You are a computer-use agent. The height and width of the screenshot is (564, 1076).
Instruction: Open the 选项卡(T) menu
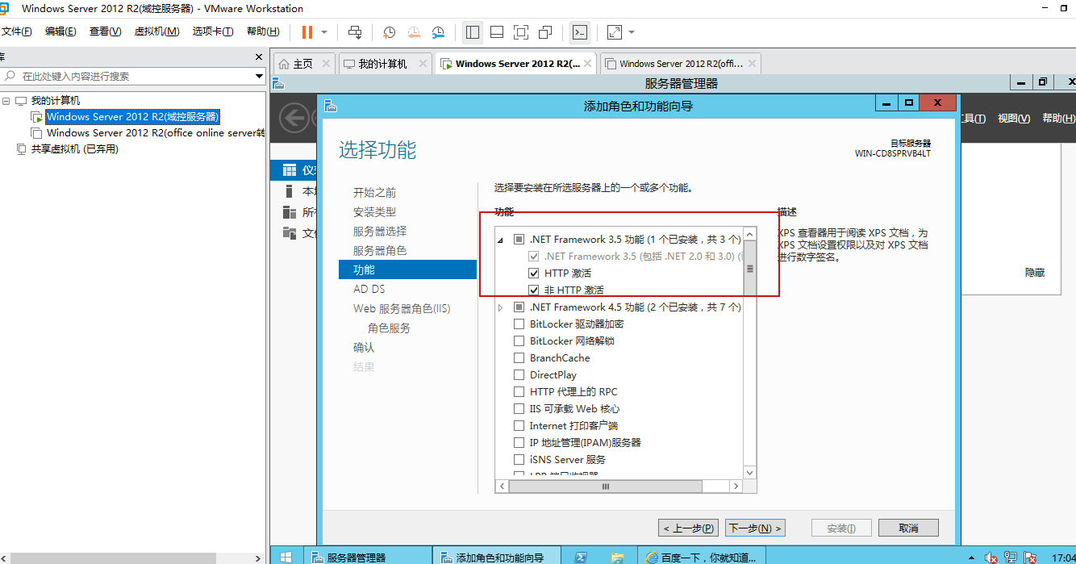(x=213, y=31)
